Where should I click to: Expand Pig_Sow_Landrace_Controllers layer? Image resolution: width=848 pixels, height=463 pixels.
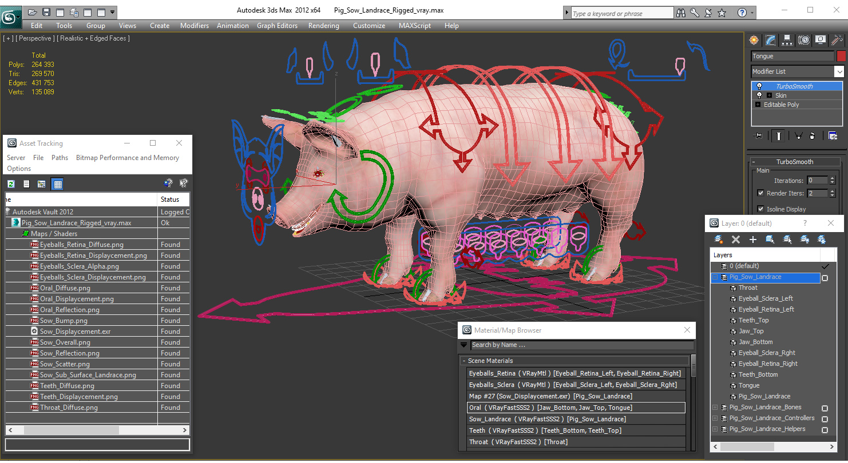(715, 418)
